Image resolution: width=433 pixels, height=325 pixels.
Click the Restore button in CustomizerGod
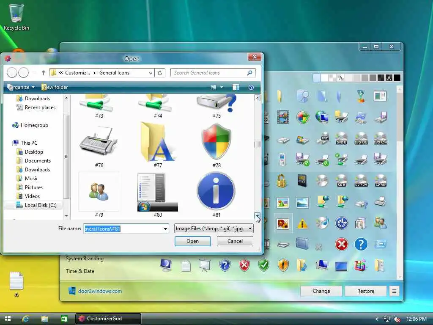[x=366, y=291]
